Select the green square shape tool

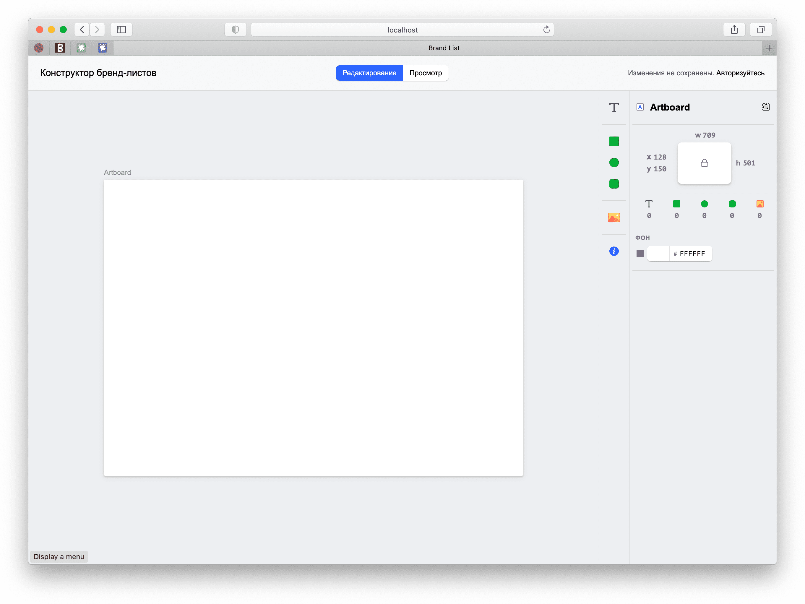(x=614, y=141)
